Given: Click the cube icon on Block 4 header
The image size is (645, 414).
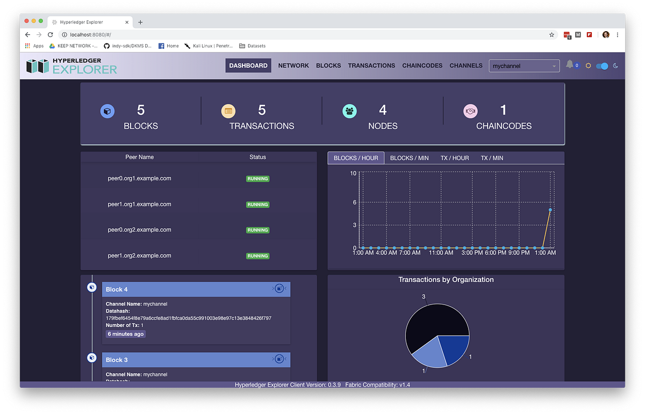Looking at the screenshot, I should pyautogui.click(x=279, y=288).
